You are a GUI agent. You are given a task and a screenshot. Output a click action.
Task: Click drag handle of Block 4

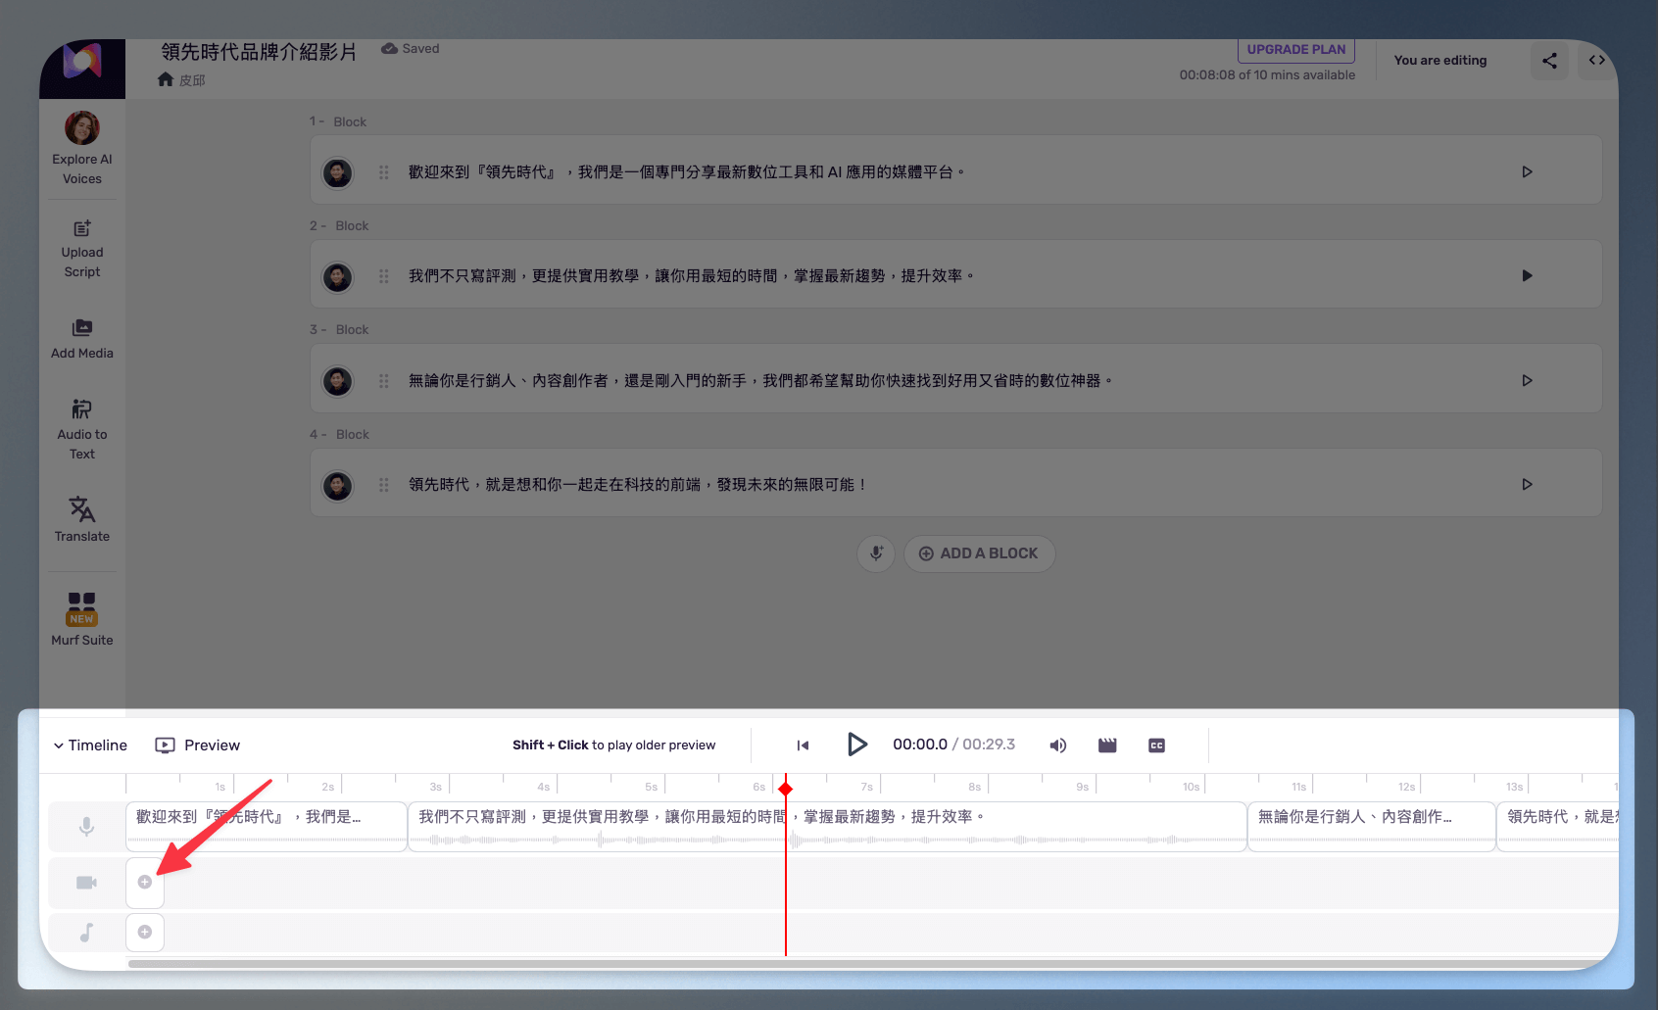click(x=384, y=485)
